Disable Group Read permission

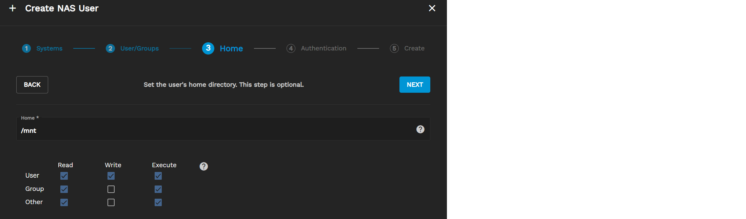pyautogui.click(x=64, y=189)
